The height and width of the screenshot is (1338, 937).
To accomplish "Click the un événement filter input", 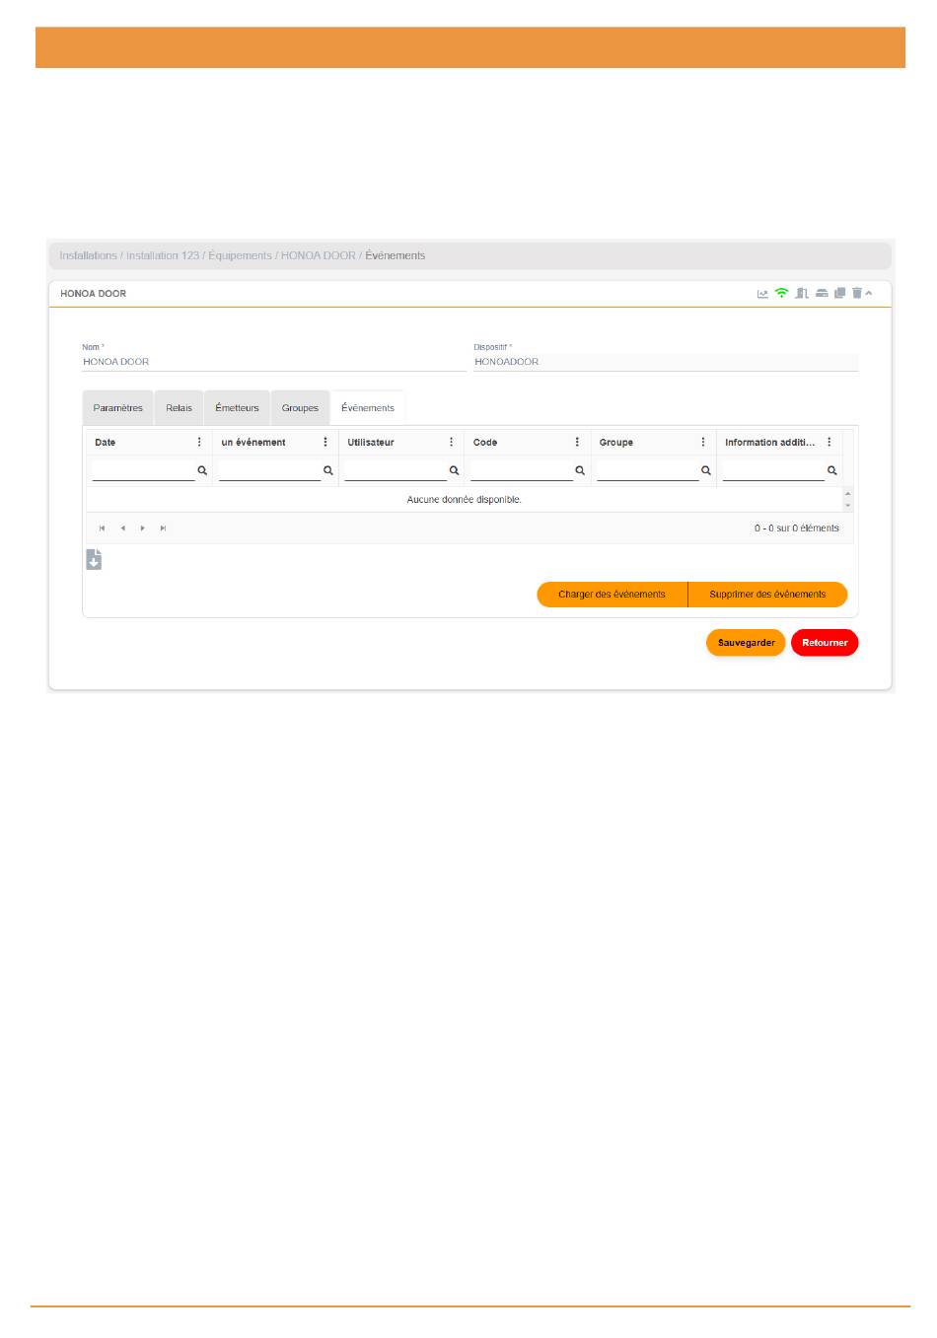I will point(270,471).
